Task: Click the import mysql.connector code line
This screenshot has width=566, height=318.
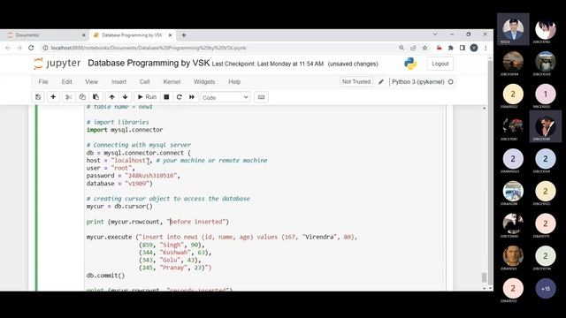Action: 125,130
